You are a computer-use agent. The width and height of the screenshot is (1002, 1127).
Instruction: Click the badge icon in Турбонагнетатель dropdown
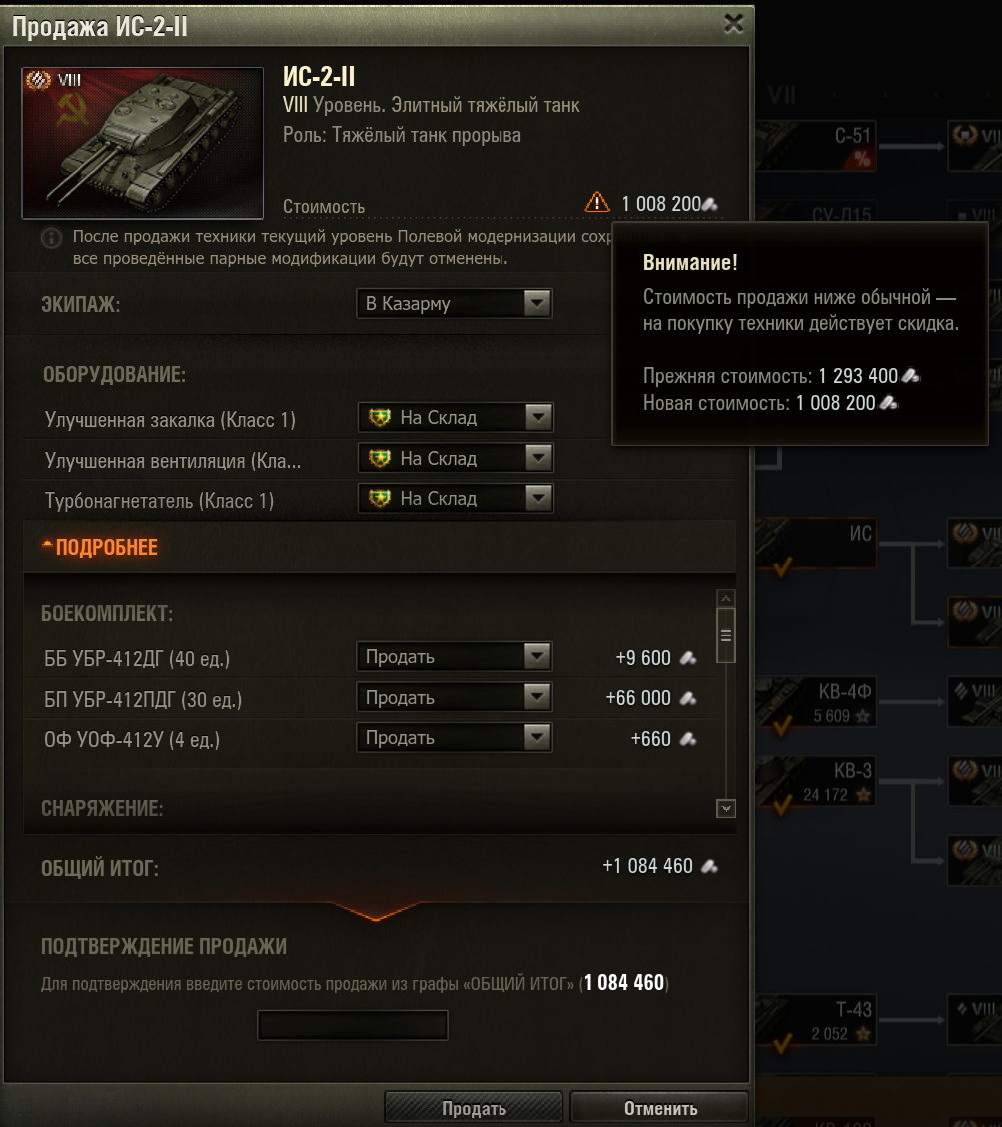(x=380, y=499)
